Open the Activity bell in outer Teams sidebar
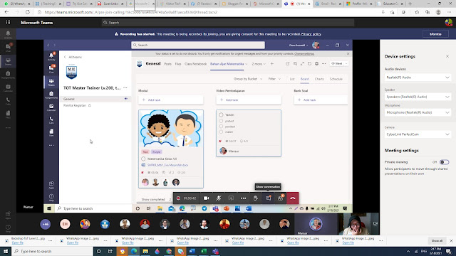 click(x=8, y=34)
